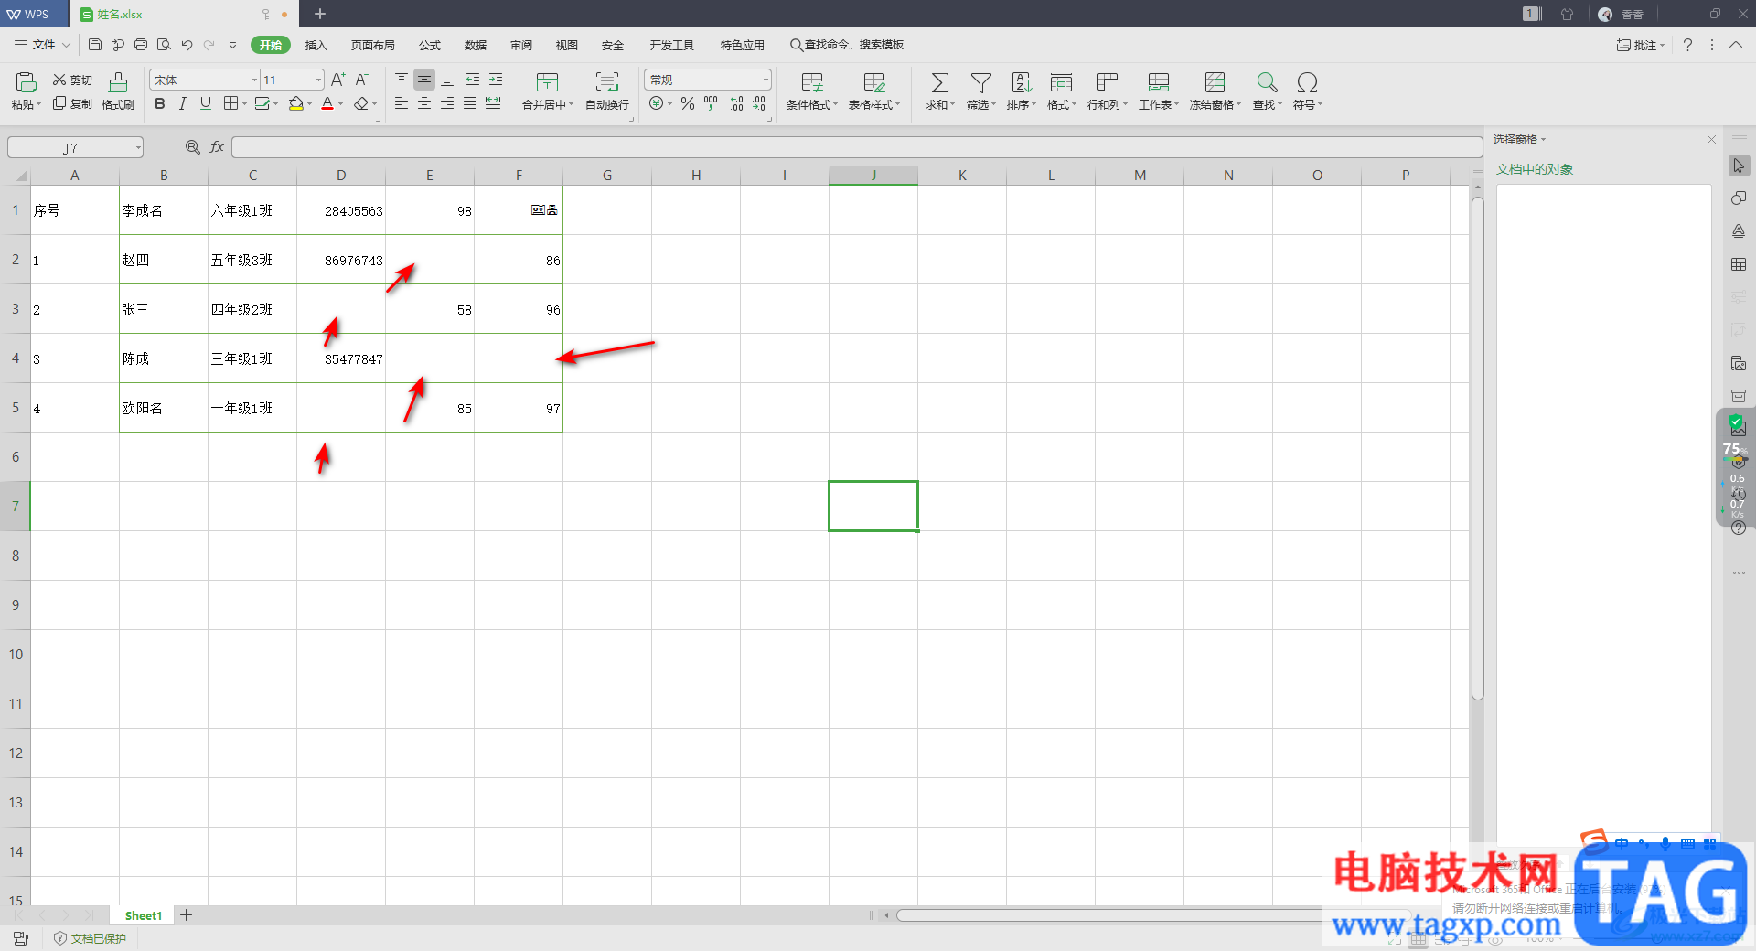Switch to the 插入 tab
The image size is (1756, 951).
(316, 45)
